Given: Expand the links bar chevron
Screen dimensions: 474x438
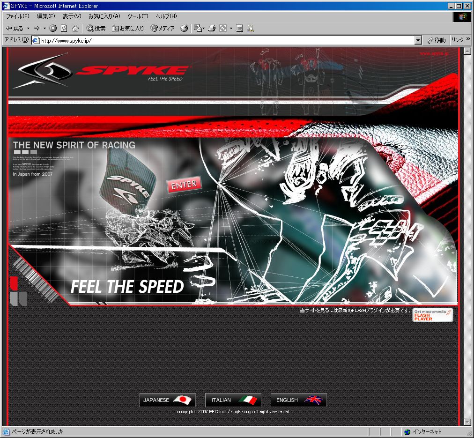Looking at the screenshot, I should [468, 39].
